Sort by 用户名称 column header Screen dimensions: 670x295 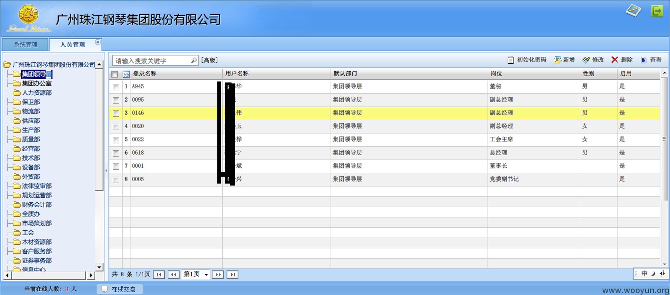click(x=277, y=74)
